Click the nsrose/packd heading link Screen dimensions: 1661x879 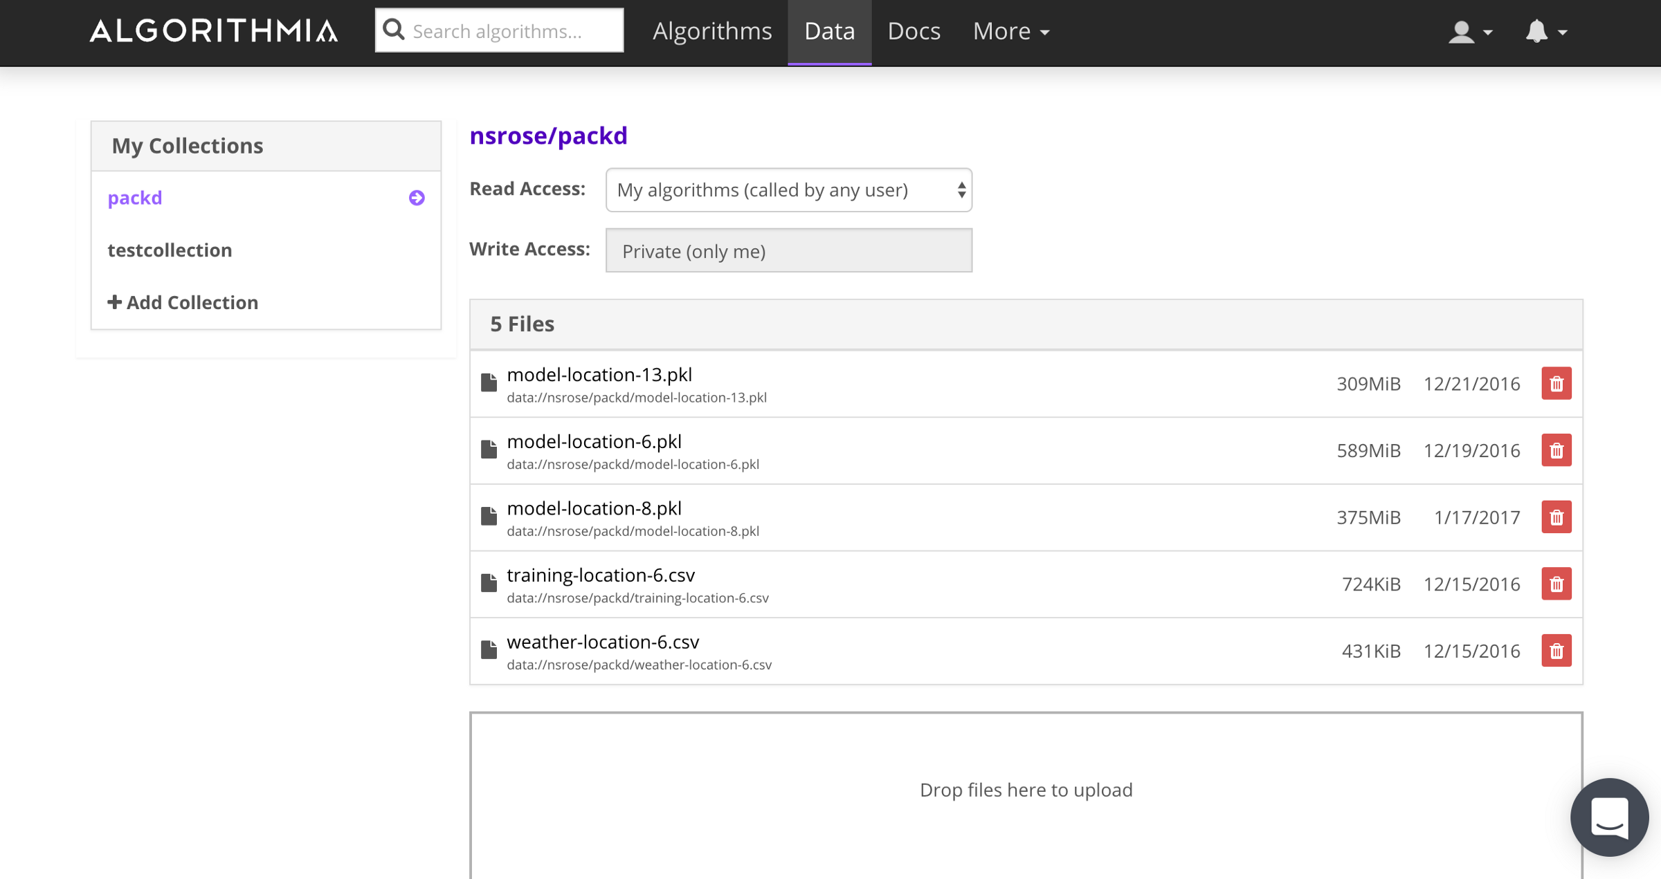coord(548,136)
